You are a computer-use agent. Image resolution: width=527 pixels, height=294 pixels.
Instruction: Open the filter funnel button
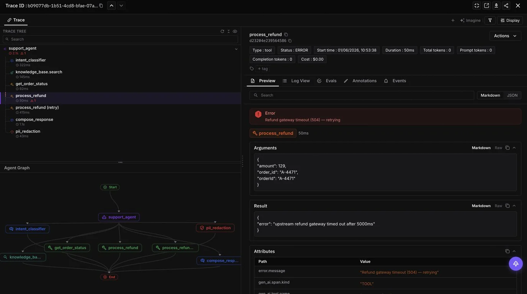[490, 20]
